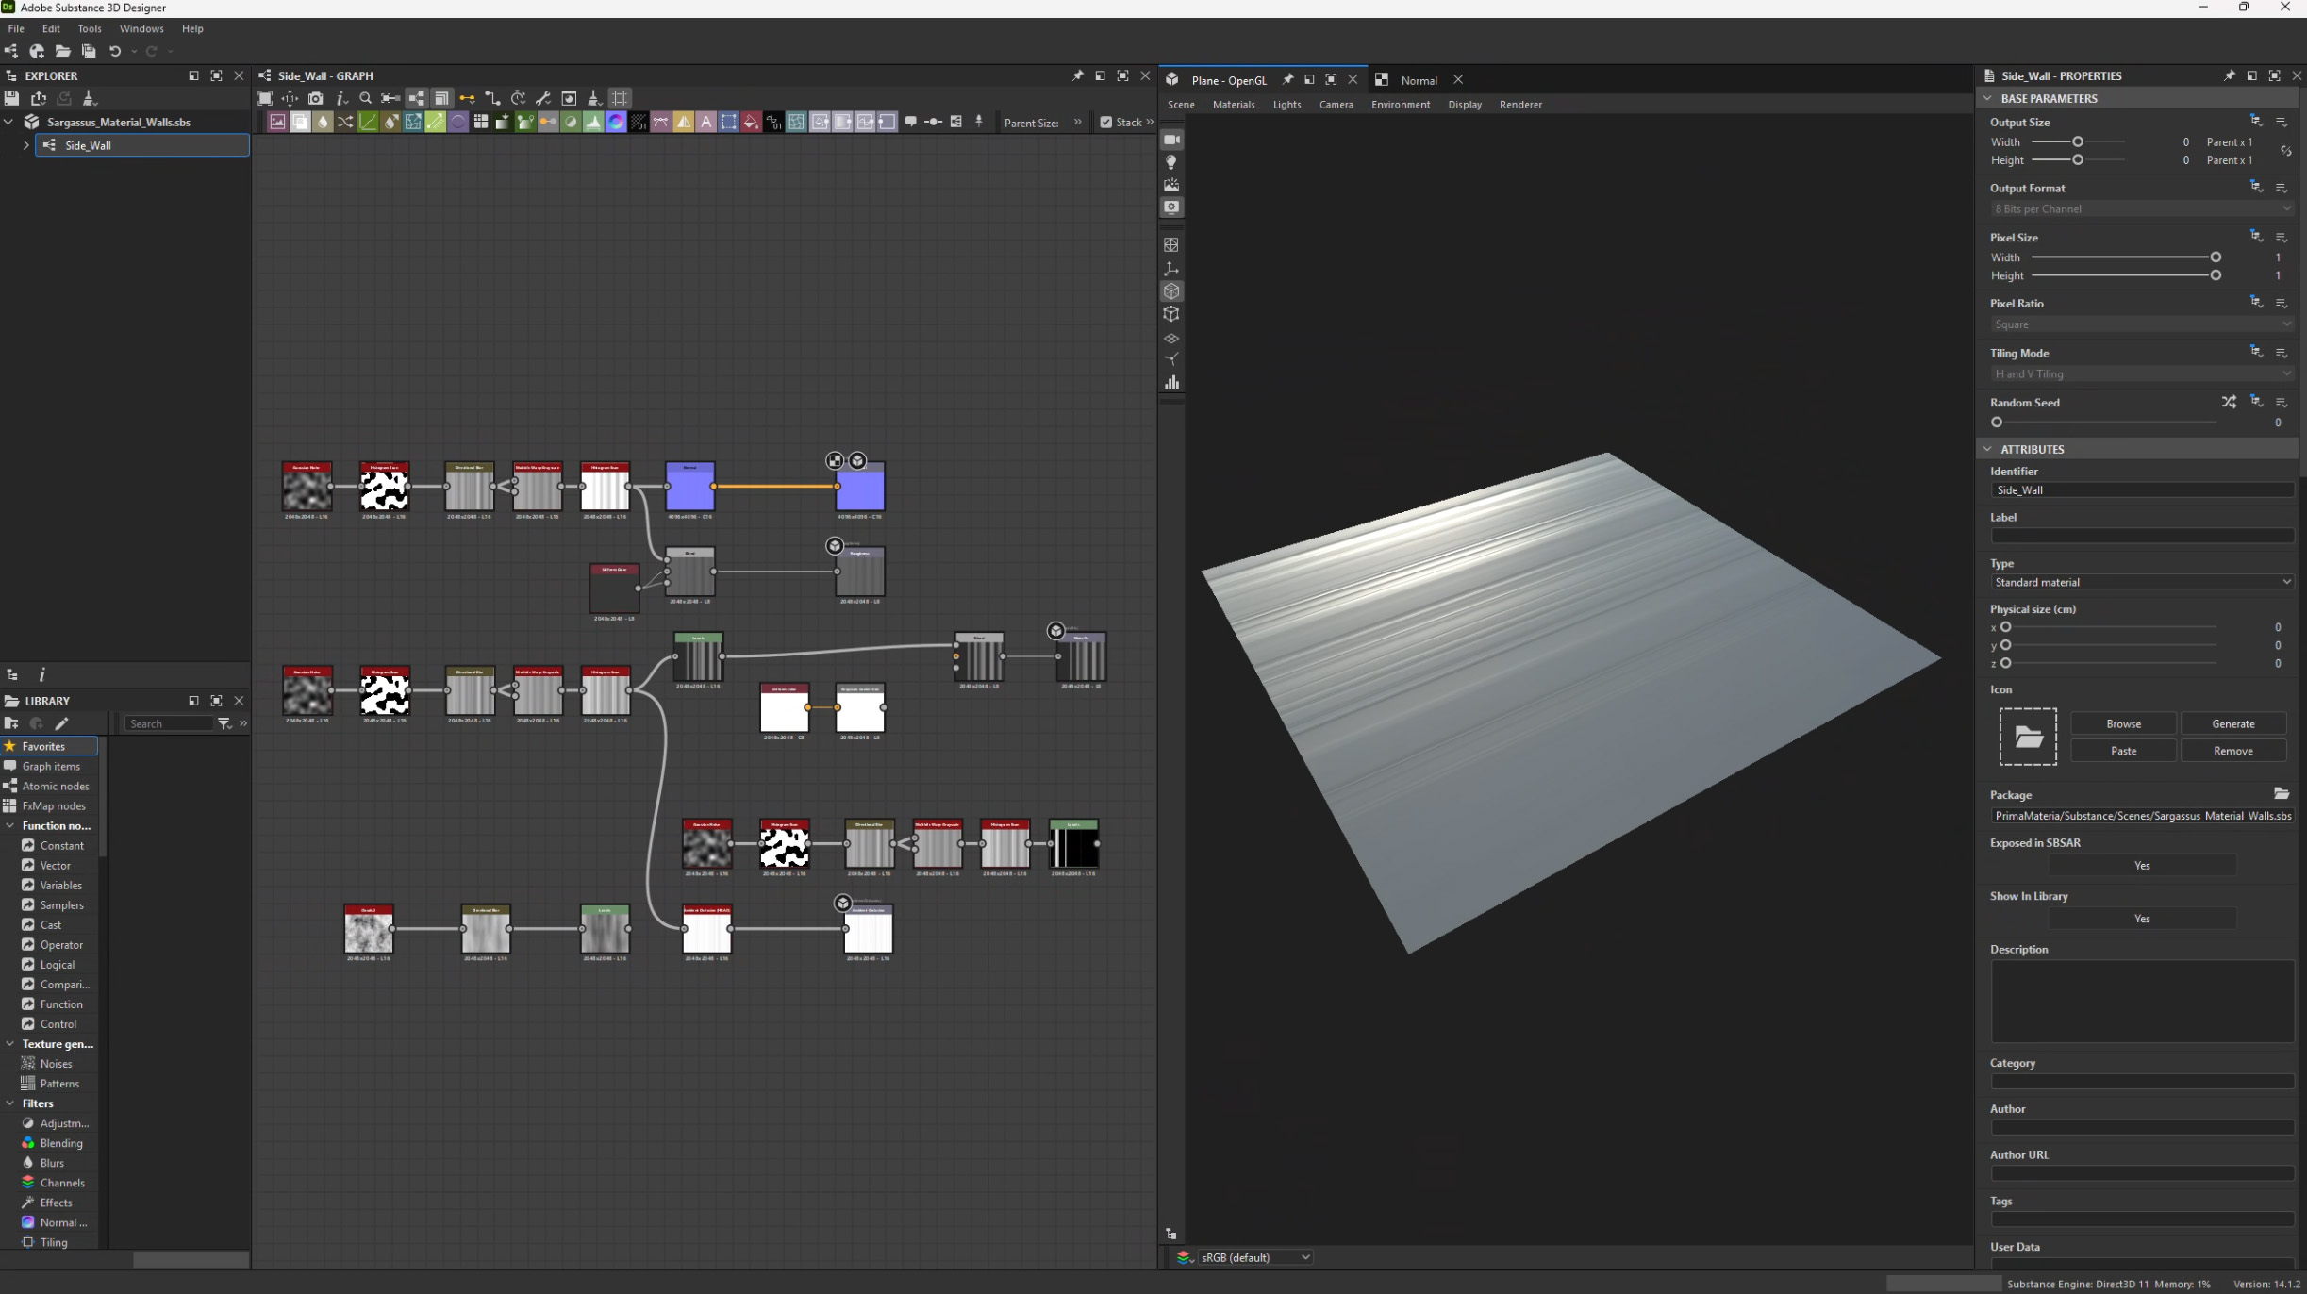
Task: Click the Browse icon button
Action: 2123,723
